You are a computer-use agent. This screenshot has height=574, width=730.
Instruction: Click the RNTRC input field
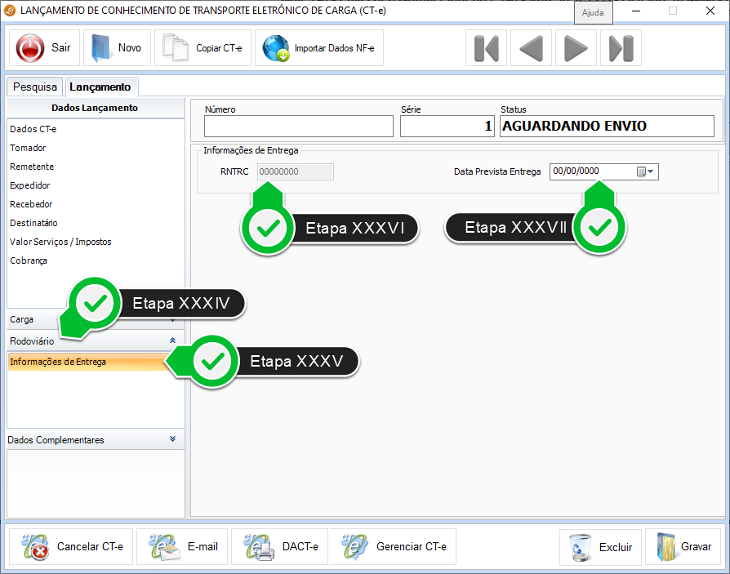click(295, 171)
